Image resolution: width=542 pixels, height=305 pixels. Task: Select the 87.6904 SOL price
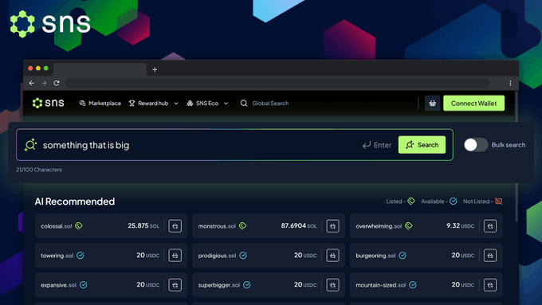299,226
